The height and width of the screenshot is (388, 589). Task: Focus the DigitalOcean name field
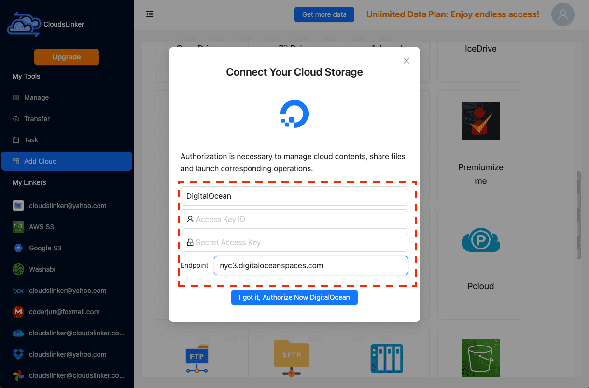pyautogui.click(x=294, y=196)
